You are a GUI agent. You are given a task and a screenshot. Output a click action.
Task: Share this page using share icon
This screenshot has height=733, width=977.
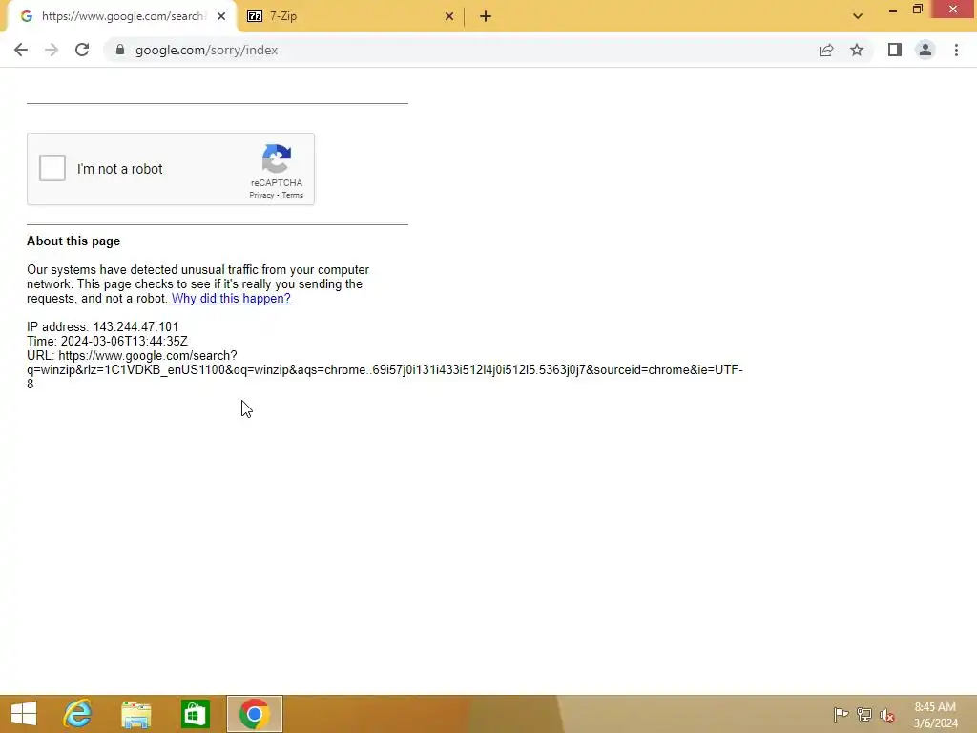(x=826, y=50)
